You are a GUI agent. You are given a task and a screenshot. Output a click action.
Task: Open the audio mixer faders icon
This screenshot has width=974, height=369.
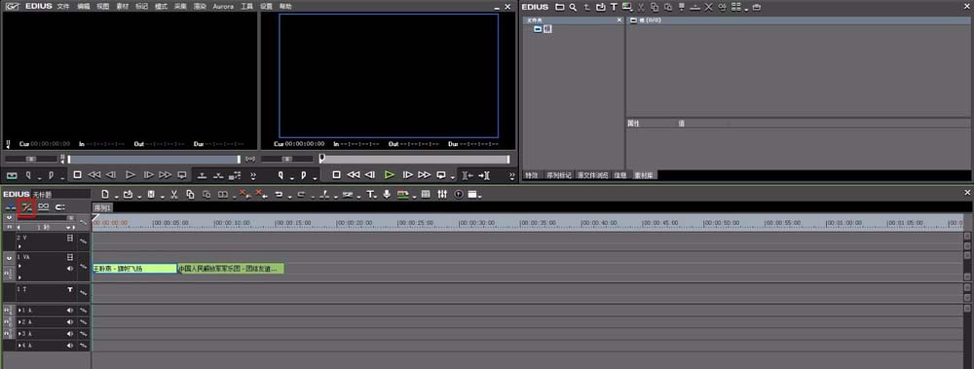[442, 195]
